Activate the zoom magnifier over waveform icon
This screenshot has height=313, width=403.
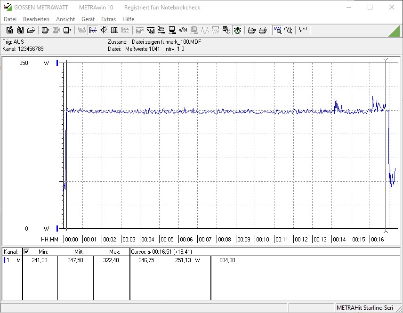pyautogui.click(x=278, y=30)
